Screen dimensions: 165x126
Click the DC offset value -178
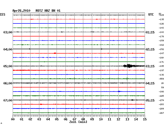coord(161,36)
